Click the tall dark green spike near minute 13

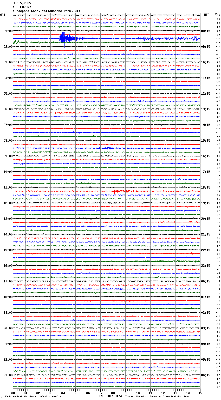(172, 143)
